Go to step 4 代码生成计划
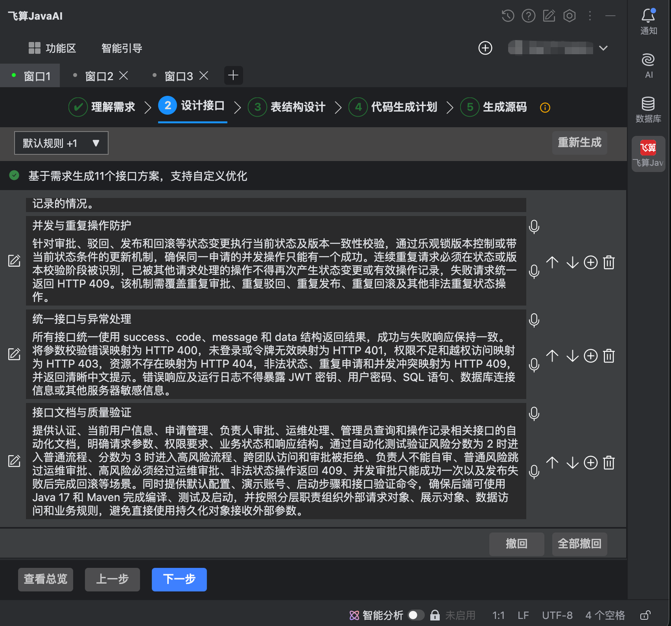671x626 pixels. point(393,107)
